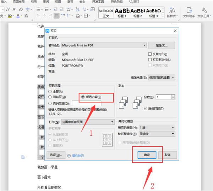Expand the 每页的版数 pages per sheet dropdown
This screenshot has height=191, width=213.
tap(173, 127)
